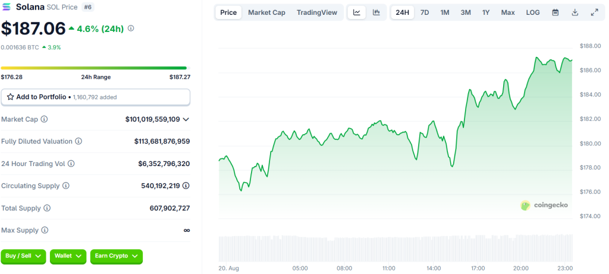Click the $188.00 y-axis label
This screenshot has width=609, height=274.
coord(591,46)
